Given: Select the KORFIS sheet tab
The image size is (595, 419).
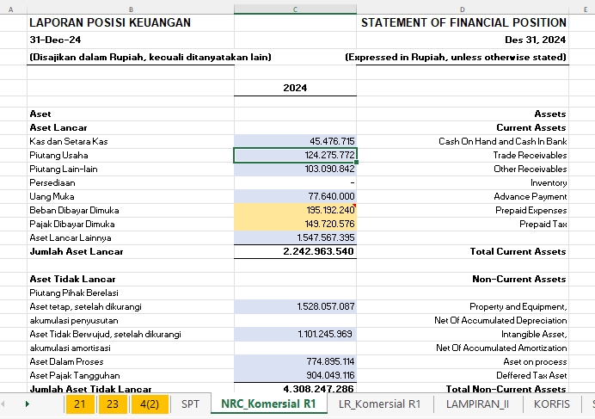Looking at the screenshot, I should [x=551, y=404].
